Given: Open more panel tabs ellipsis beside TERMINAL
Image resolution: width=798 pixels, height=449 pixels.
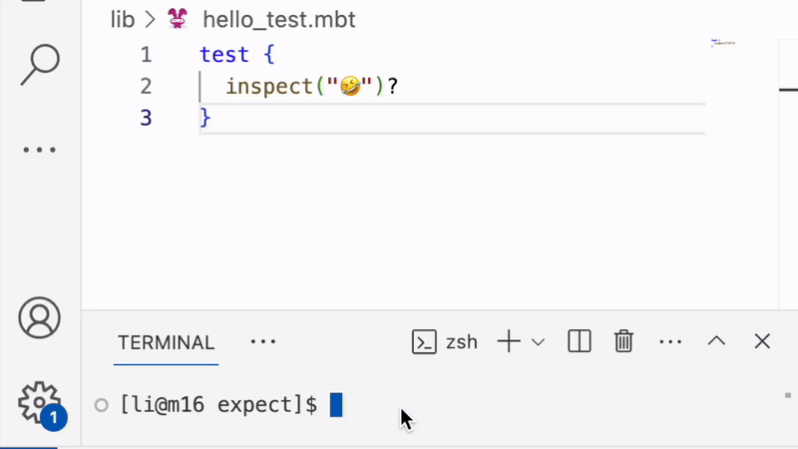Looking at the screenshot, I should pyautogui.click(x=263, y=341).
